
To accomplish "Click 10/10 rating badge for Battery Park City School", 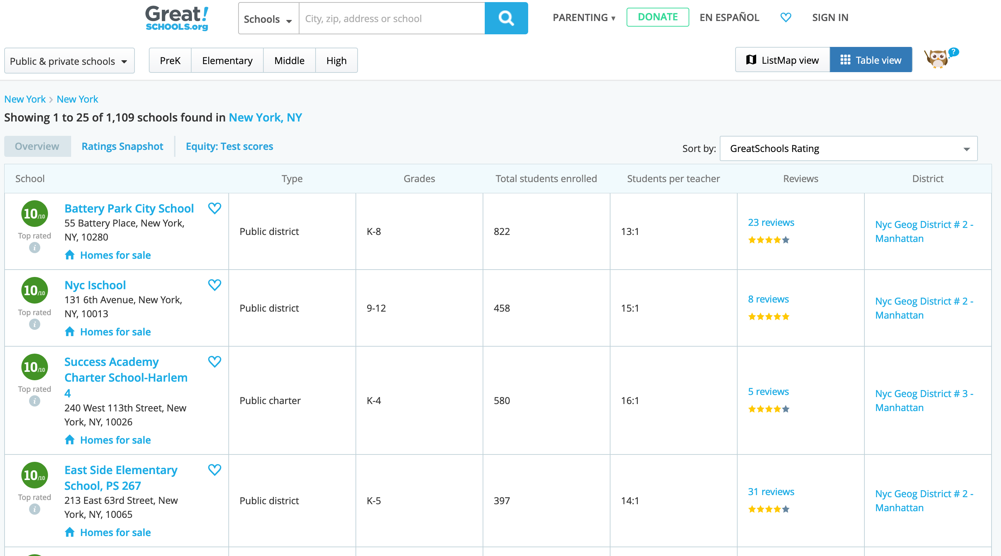I will click(35, 214).
